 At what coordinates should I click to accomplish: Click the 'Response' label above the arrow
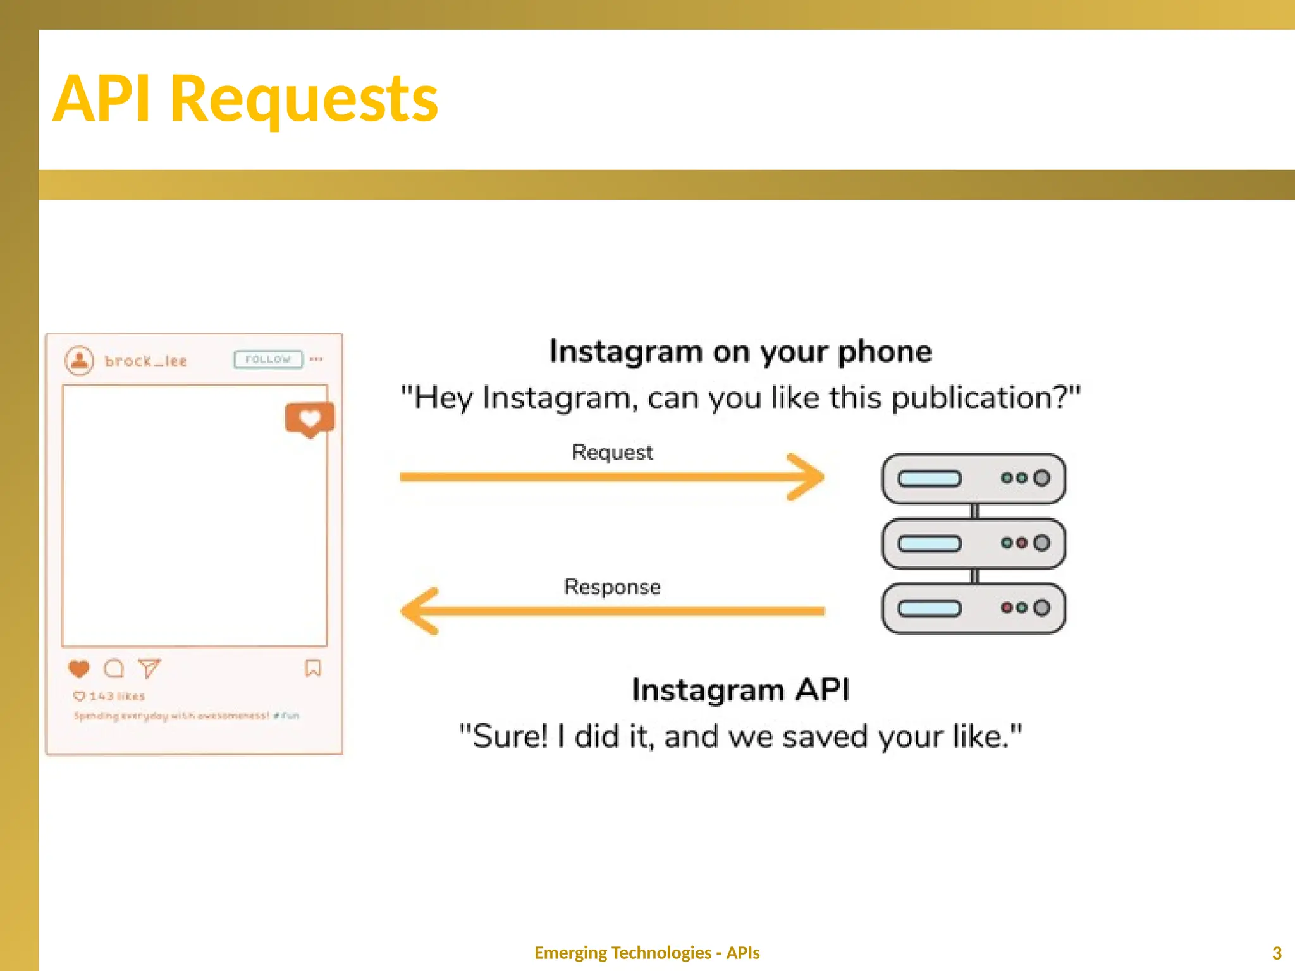(612, 587)
